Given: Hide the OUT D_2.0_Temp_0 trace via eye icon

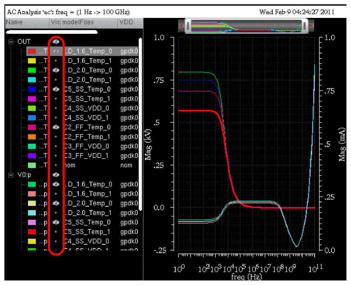Looking at the screenshot, I should coord(56,70).
